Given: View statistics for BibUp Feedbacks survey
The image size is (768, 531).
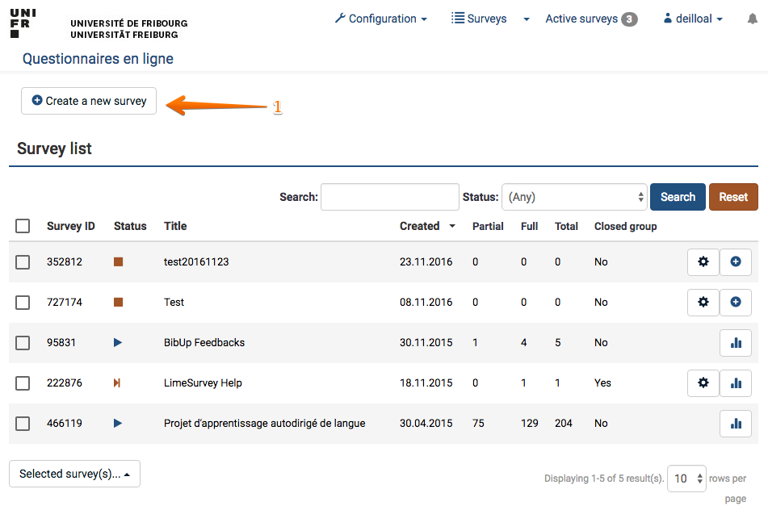Looking at the screenshot, I should [735, 343].
